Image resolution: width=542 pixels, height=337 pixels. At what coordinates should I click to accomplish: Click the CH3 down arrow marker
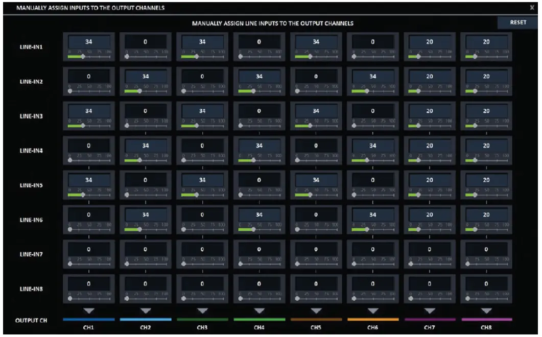click(202, 311)
